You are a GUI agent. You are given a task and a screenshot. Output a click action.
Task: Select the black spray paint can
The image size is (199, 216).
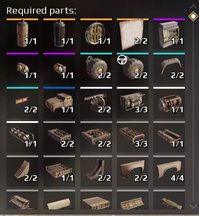(x=59, y=34)
